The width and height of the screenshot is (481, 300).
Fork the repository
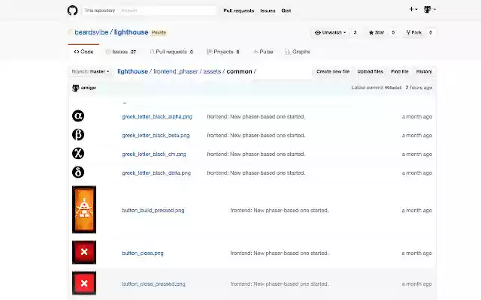[414, 32]
